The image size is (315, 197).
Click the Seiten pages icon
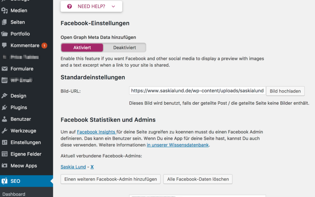pos(4,22)
